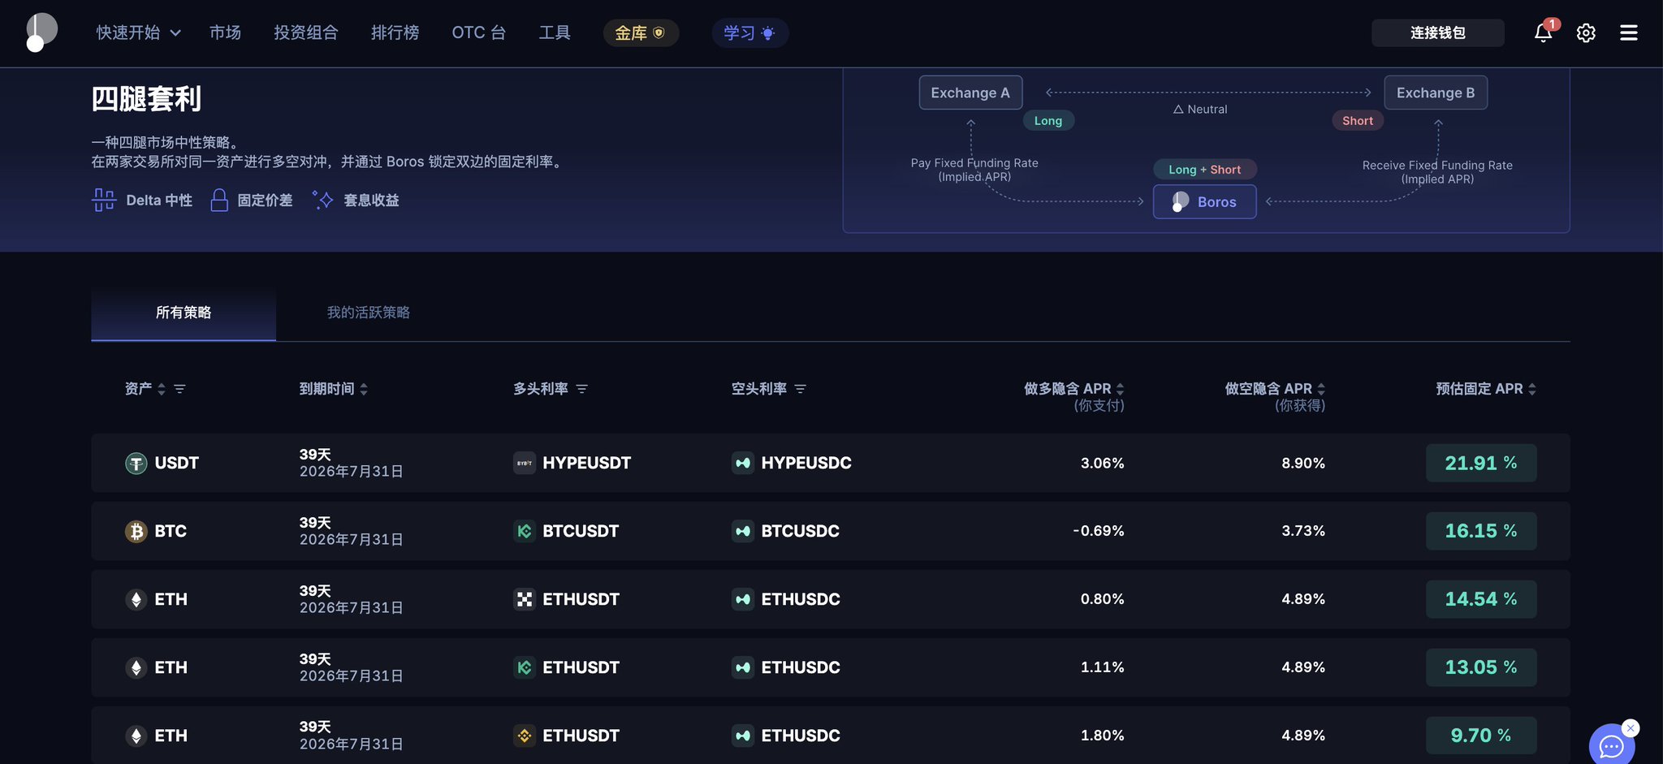Click the Boros box in the diagram
This screenshot has width=1663, height=764.
(x=1205, y=201)
